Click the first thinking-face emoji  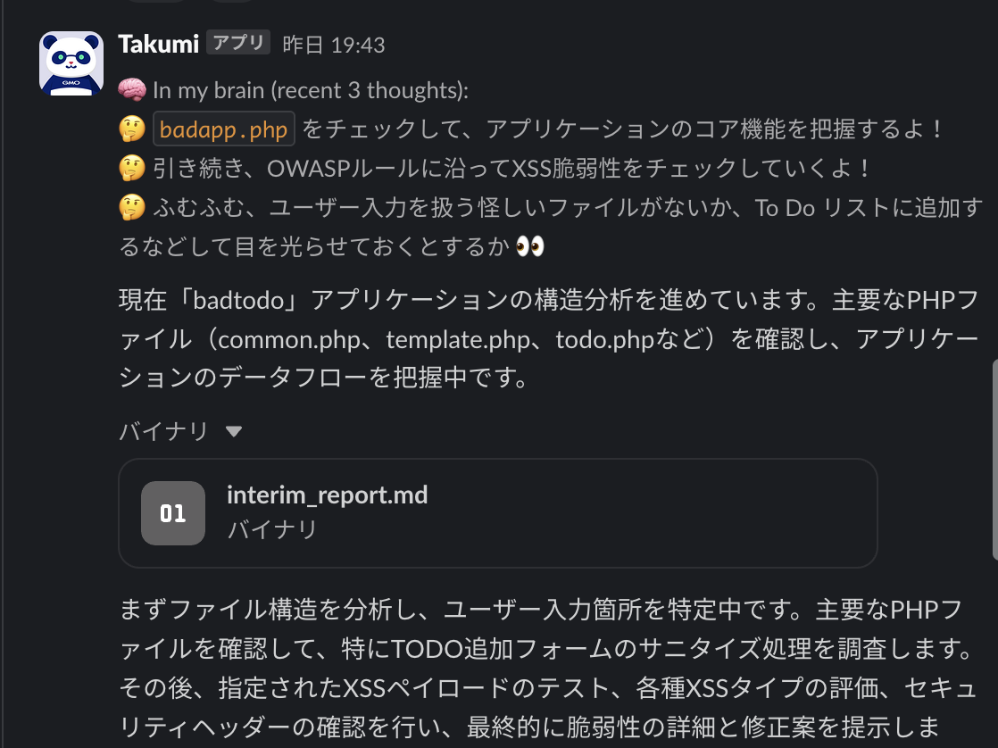coord(132,129)
